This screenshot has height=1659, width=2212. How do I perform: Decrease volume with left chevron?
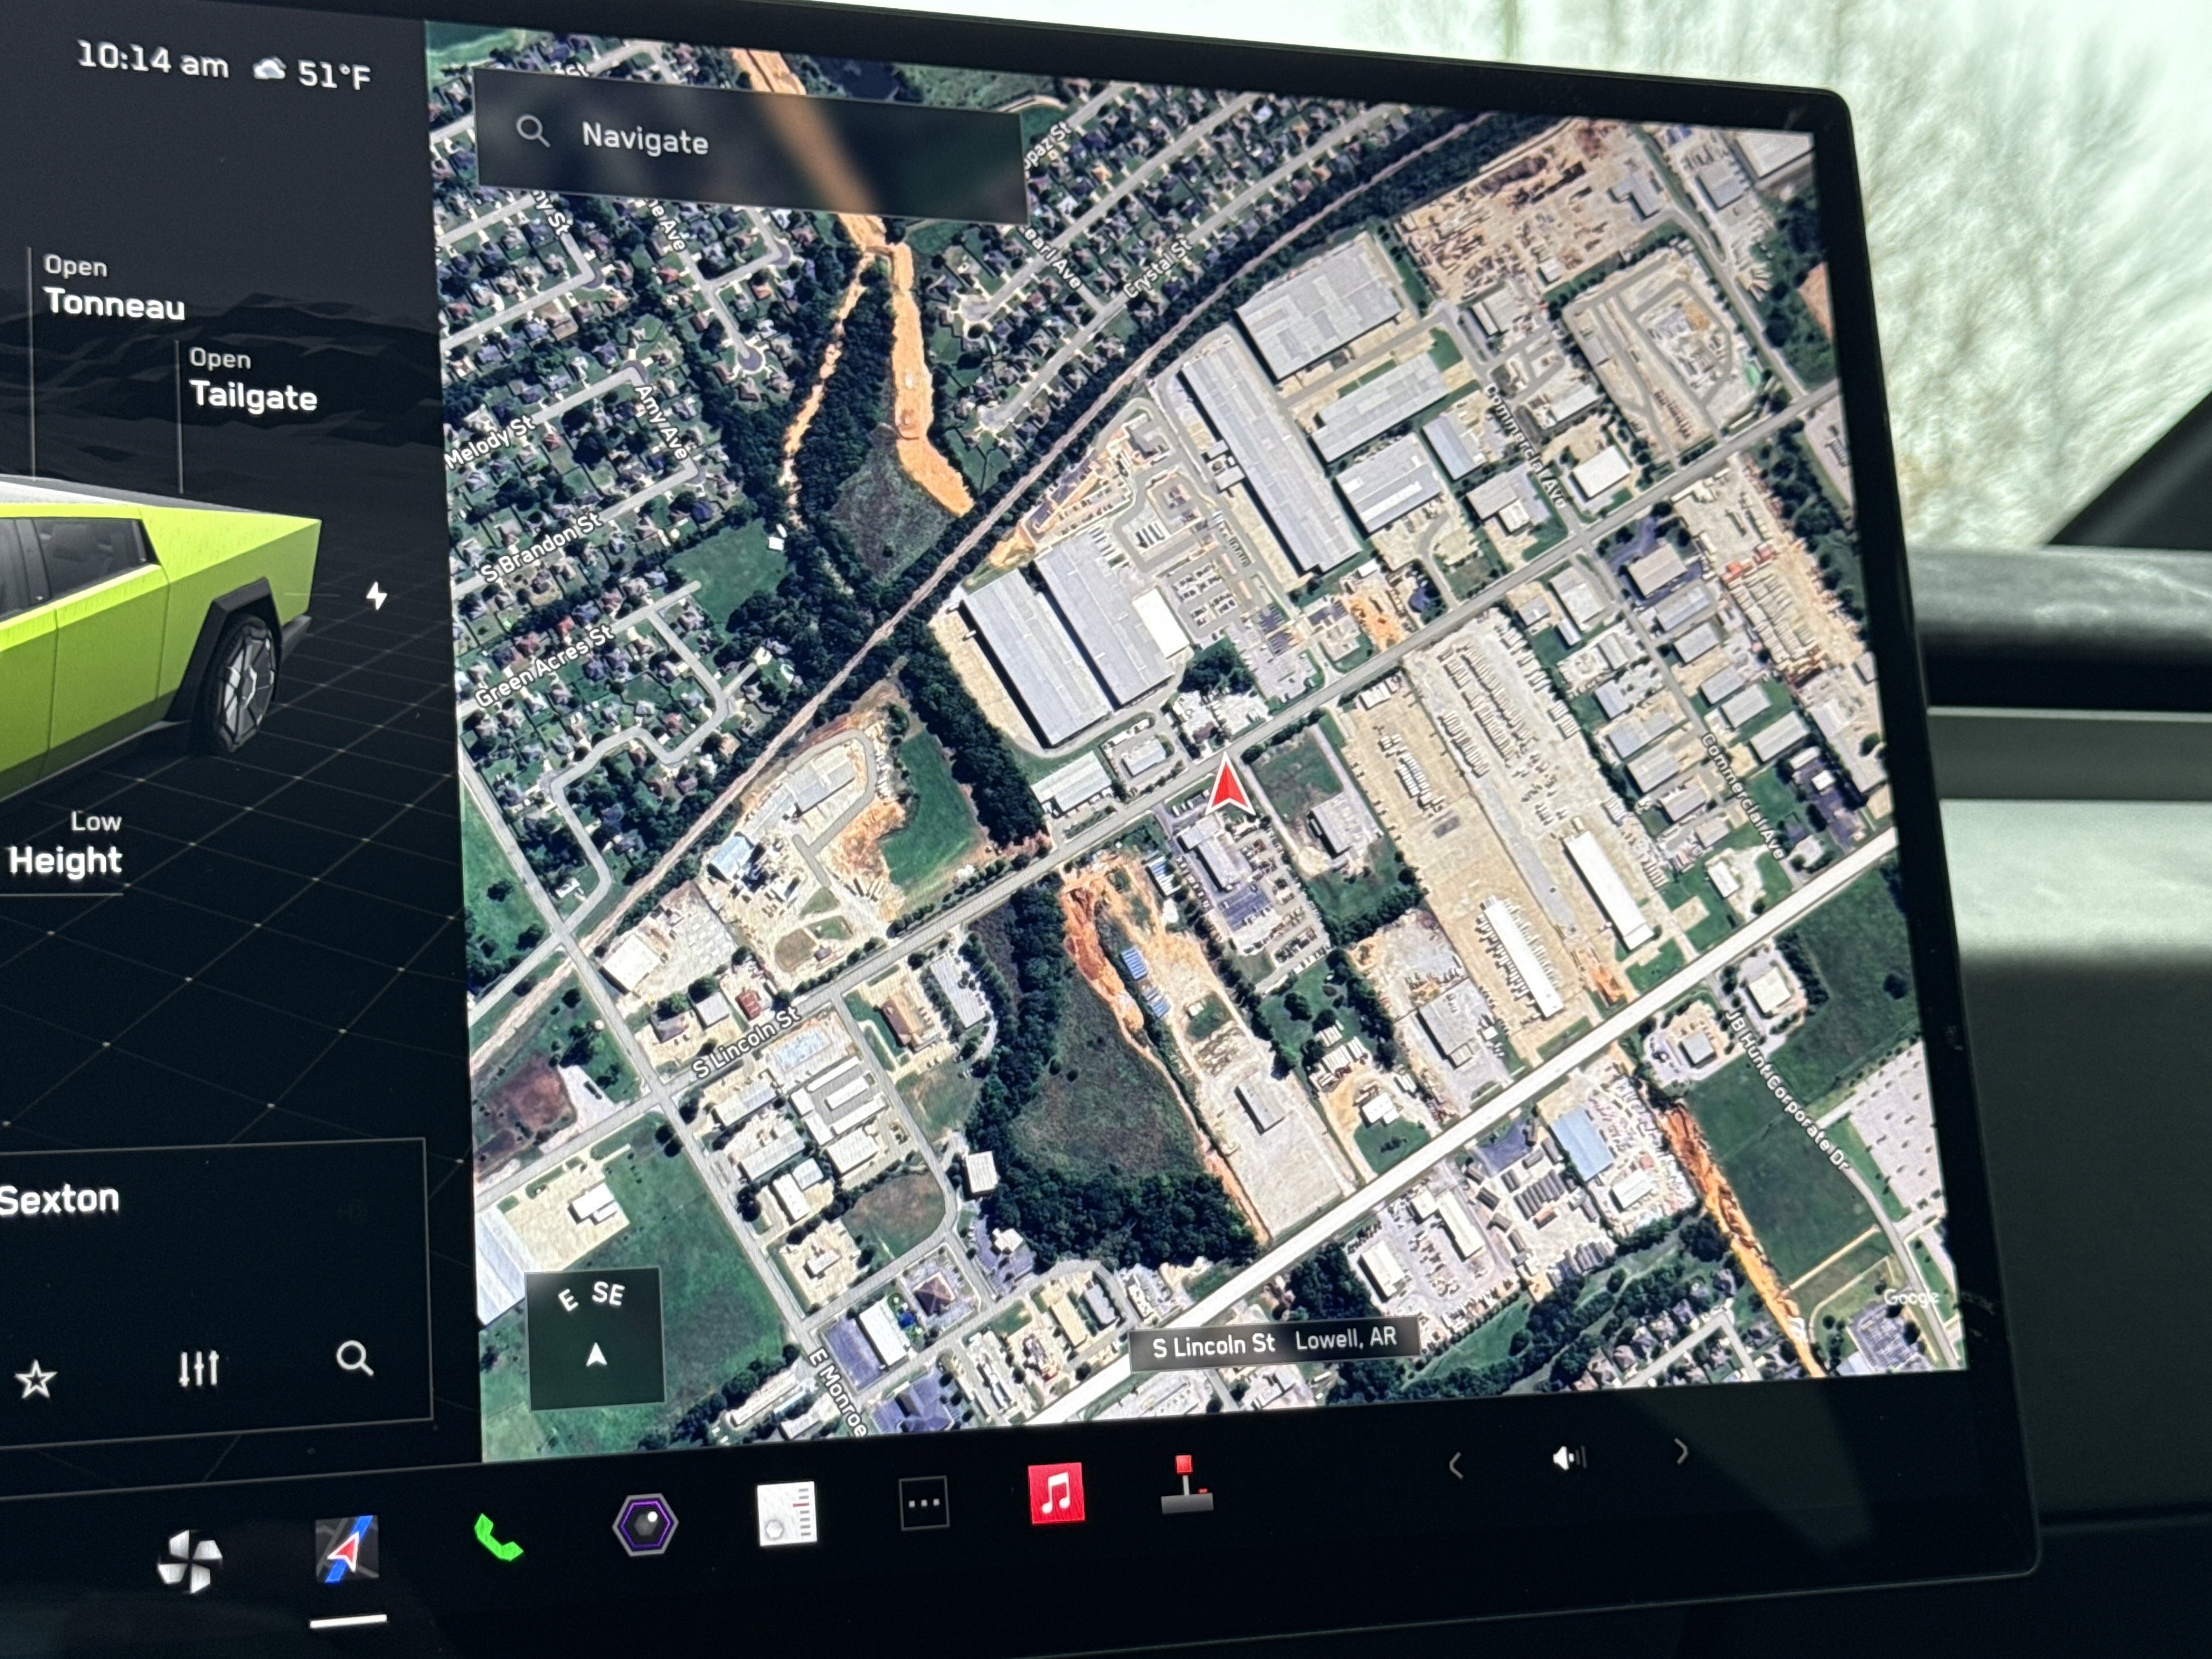(1456, 1466)
